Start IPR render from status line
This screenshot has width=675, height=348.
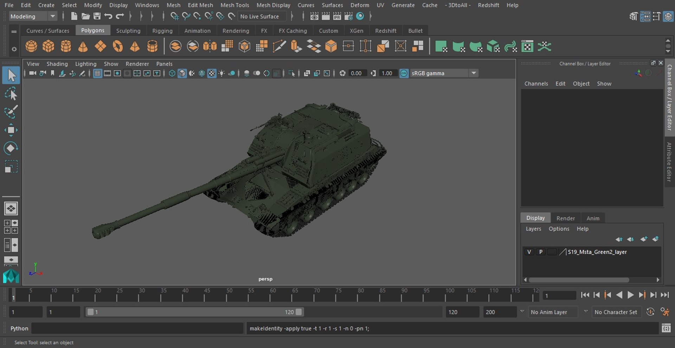click(x=337, y=16)
